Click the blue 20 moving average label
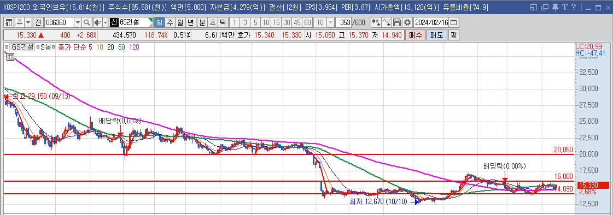Viewport: 613px width, 215px height. pyautogui.click(x=110, y=47)
